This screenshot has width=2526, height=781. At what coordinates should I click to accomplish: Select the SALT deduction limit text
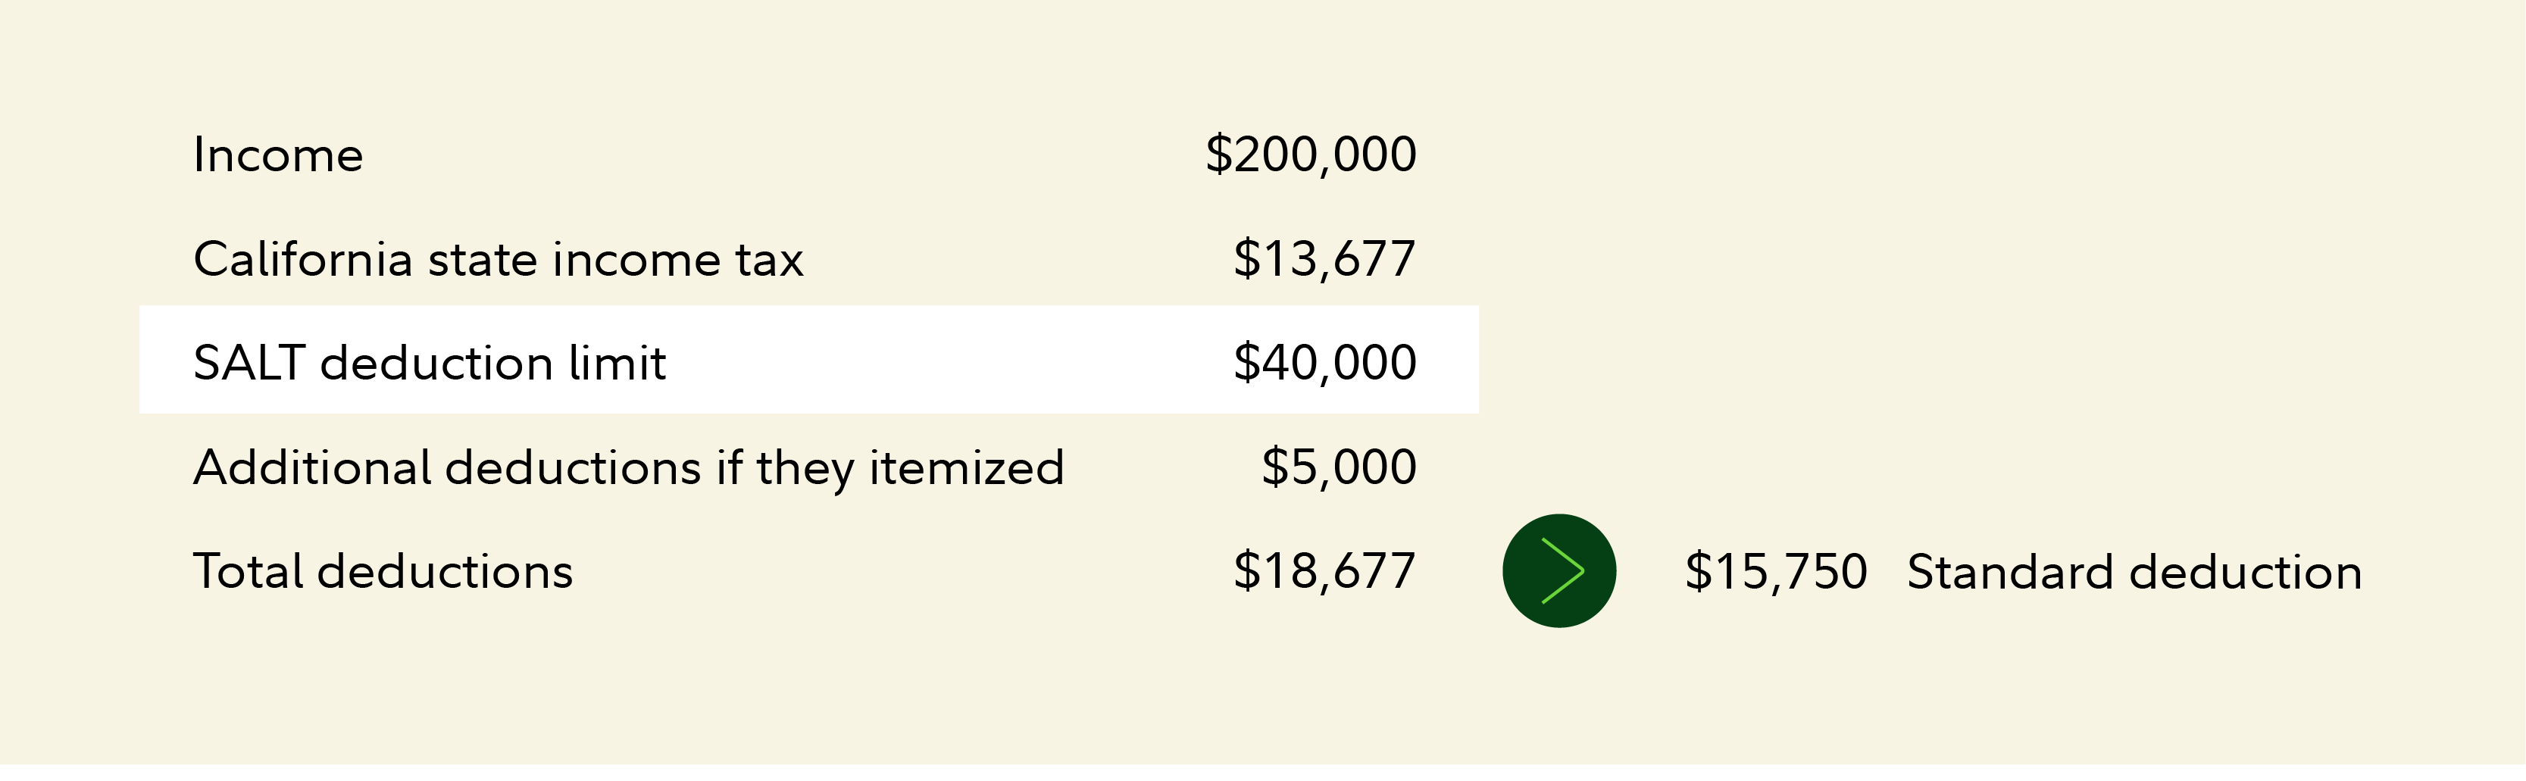[x=430, y=364]
